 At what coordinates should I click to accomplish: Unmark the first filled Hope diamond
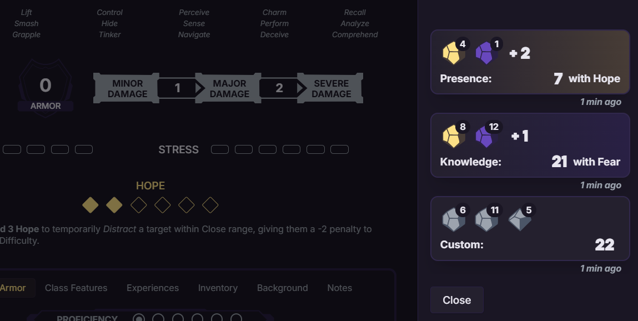(x=91, y=205)
